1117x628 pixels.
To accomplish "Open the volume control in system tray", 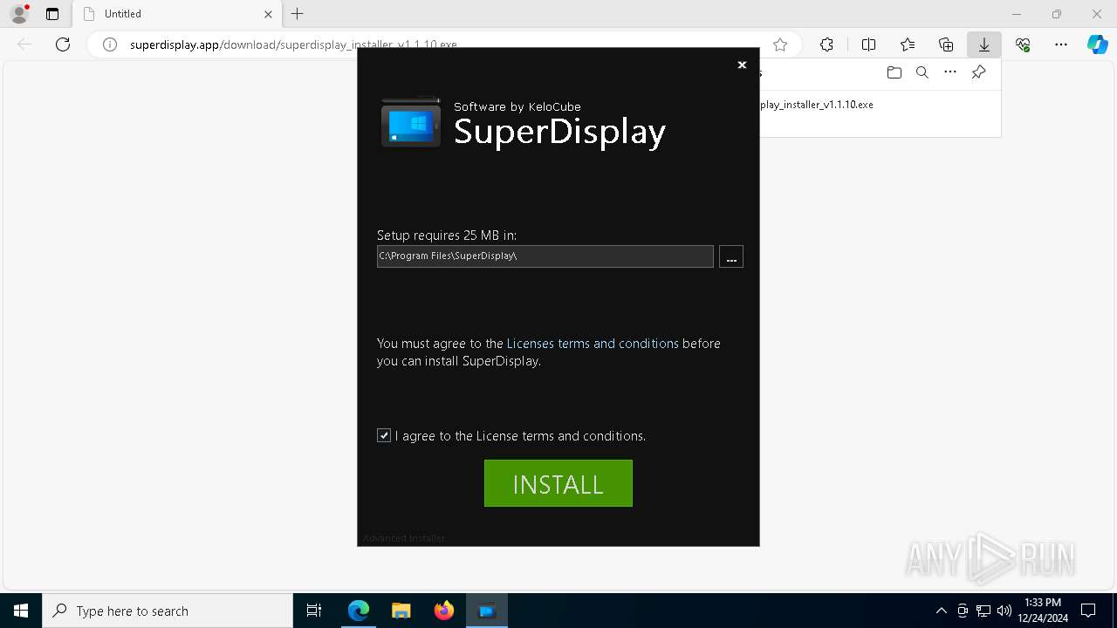I will click(1004, 611).
